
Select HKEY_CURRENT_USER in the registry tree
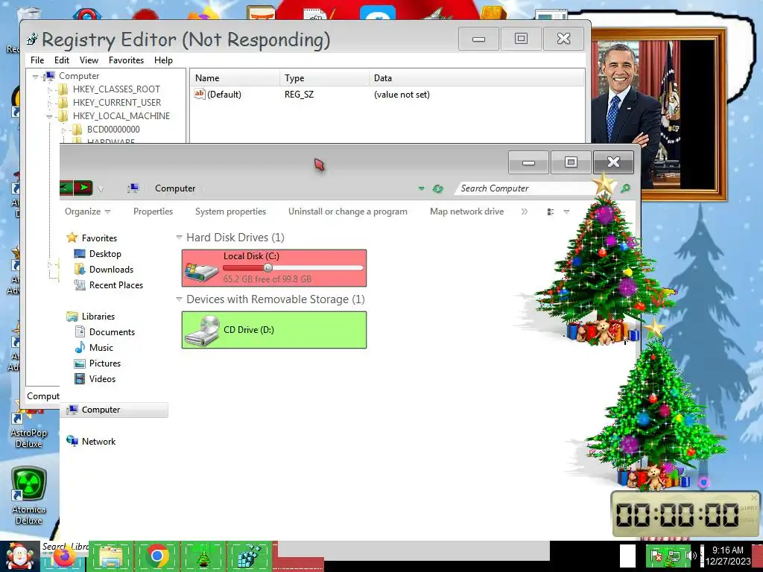117,103
